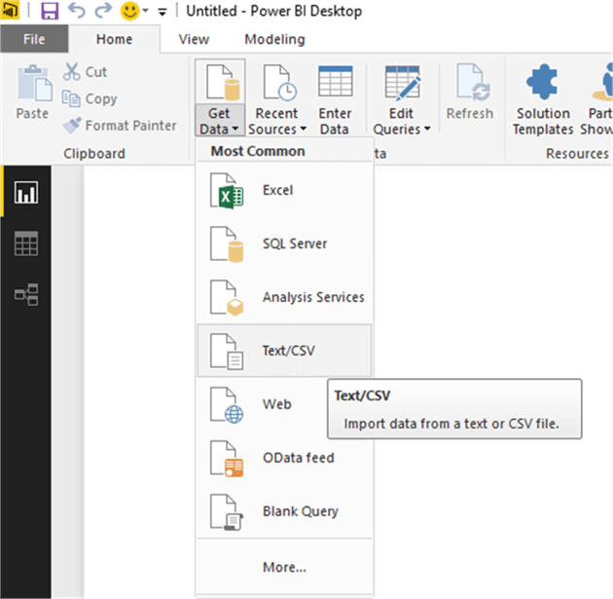
Task: Open the smiley feedback icon
Action: tap(128, 13)
